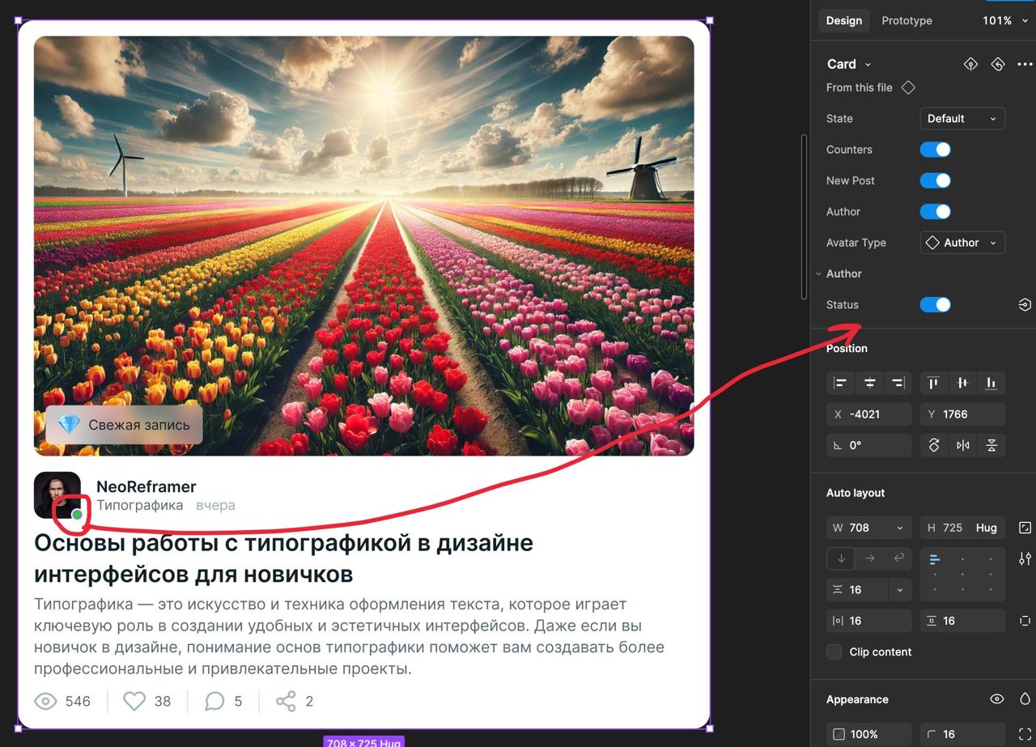Enable the Clip content checkbox
The height and width of the screenshot is (747, 1036).
tap(834, 652)
